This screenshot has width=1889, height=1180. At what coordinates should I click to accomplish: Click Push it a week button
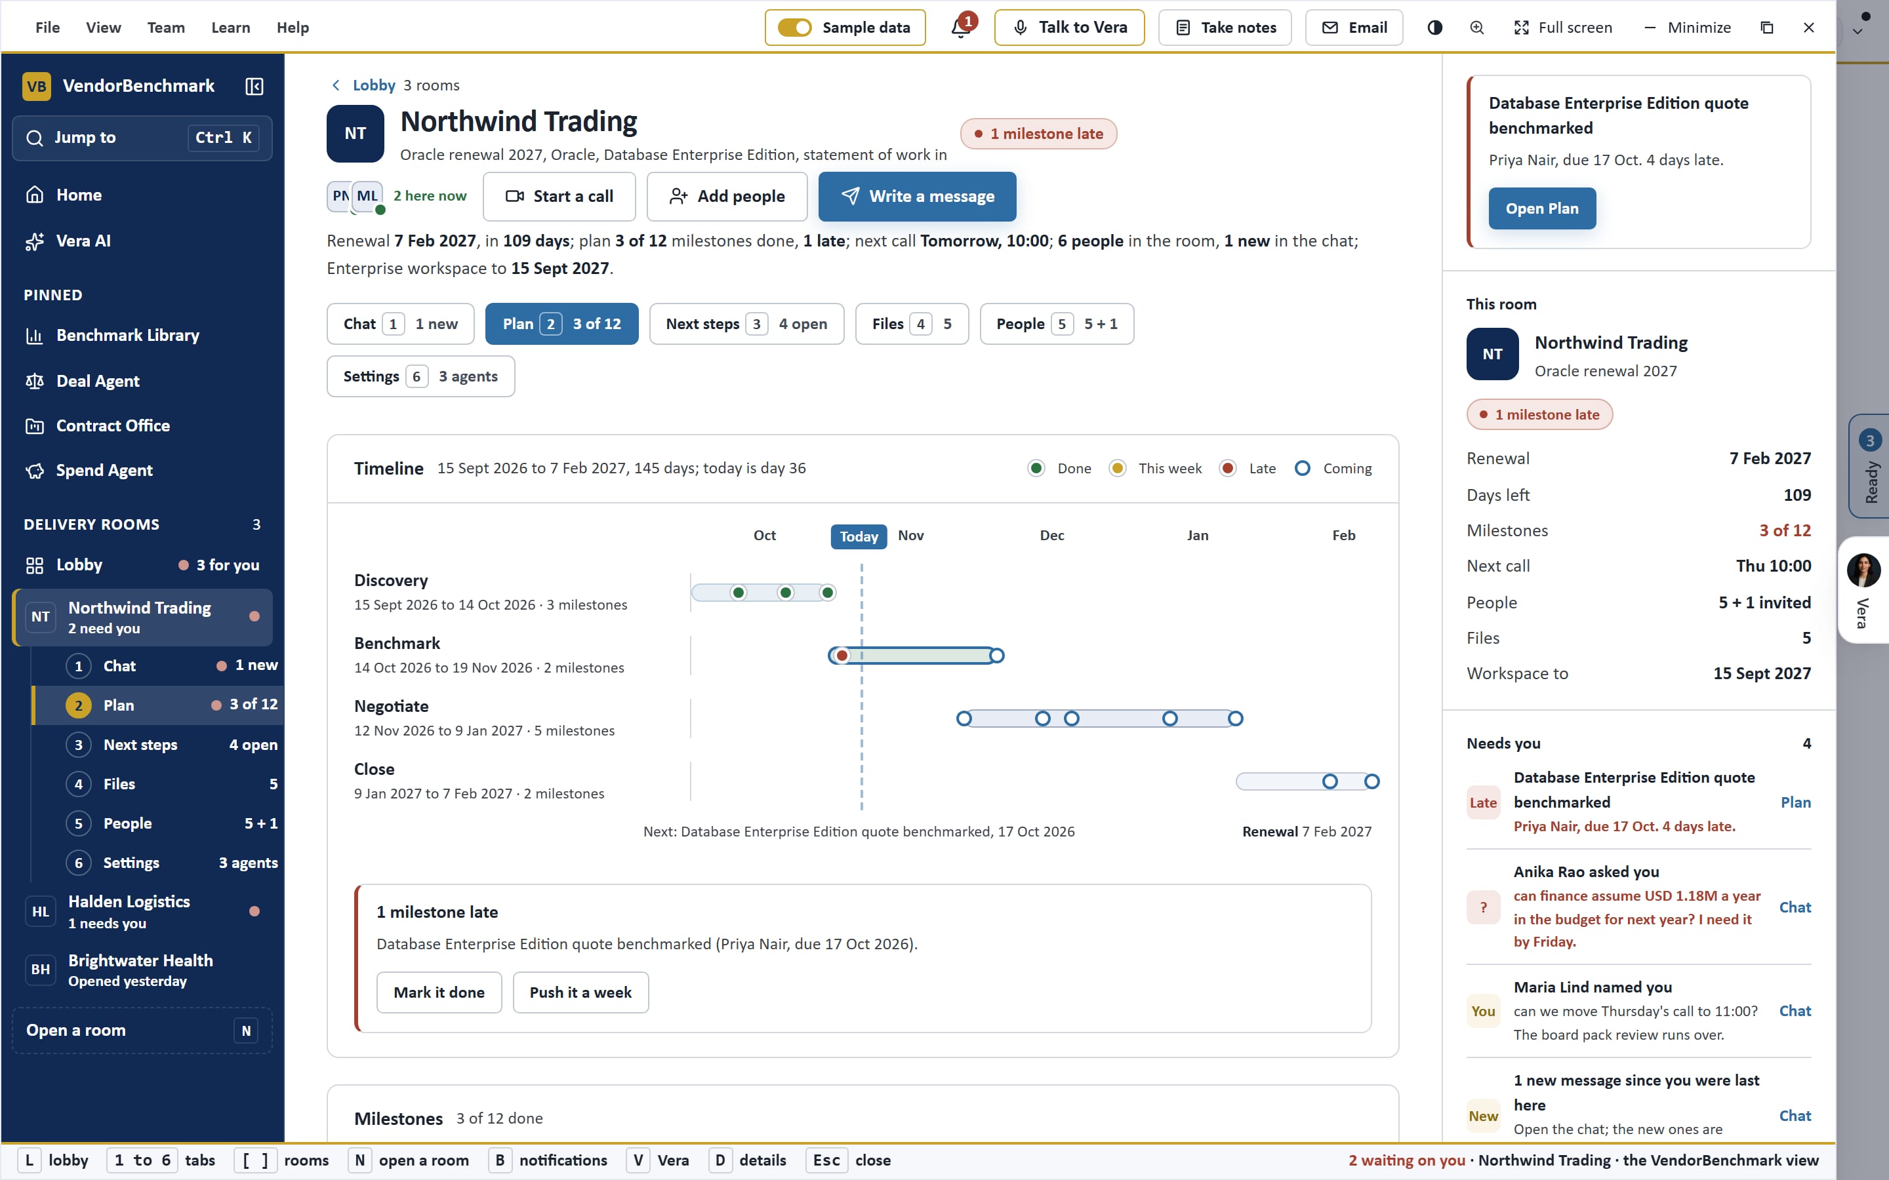580,992
